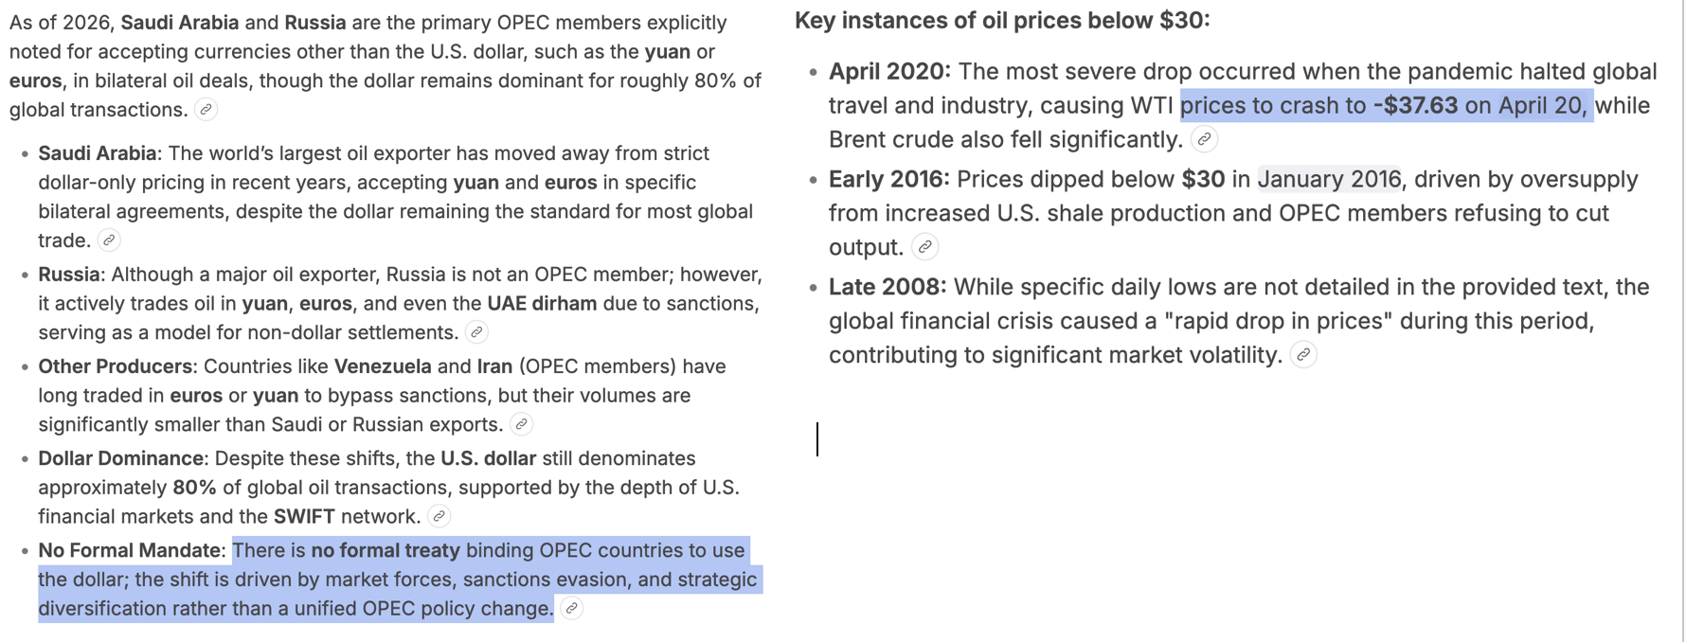Viewport: 1686px width, 642px height.
Task: Open source link after "most global trade."
Action: 110,241
